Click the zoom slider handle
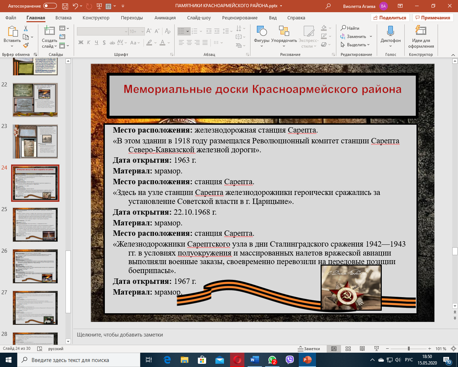Image resolution: width=458 pixels, height=367 pixels. point(409,349)
